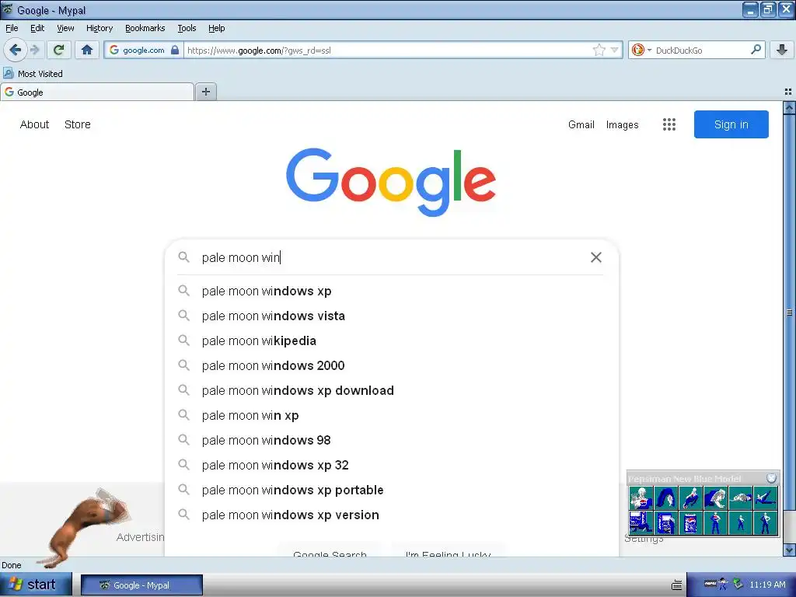796x597 pixels.
Task: Choose suggestion 'pale moon windows vista'
Action: coord(391,316)
